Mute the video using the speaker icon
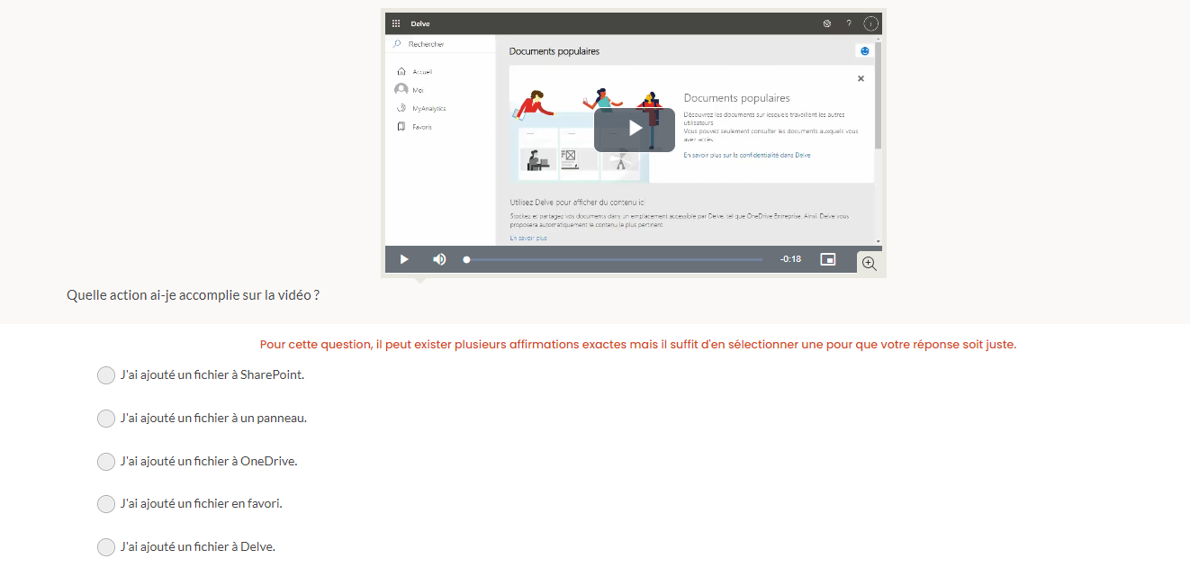 [439, 259]
